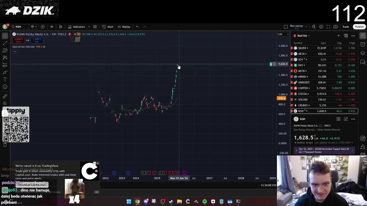Image resolution: width=367 pixels, height=206 pixels.
Task: Open the Indicators menu
Action: tap(77, 27)
